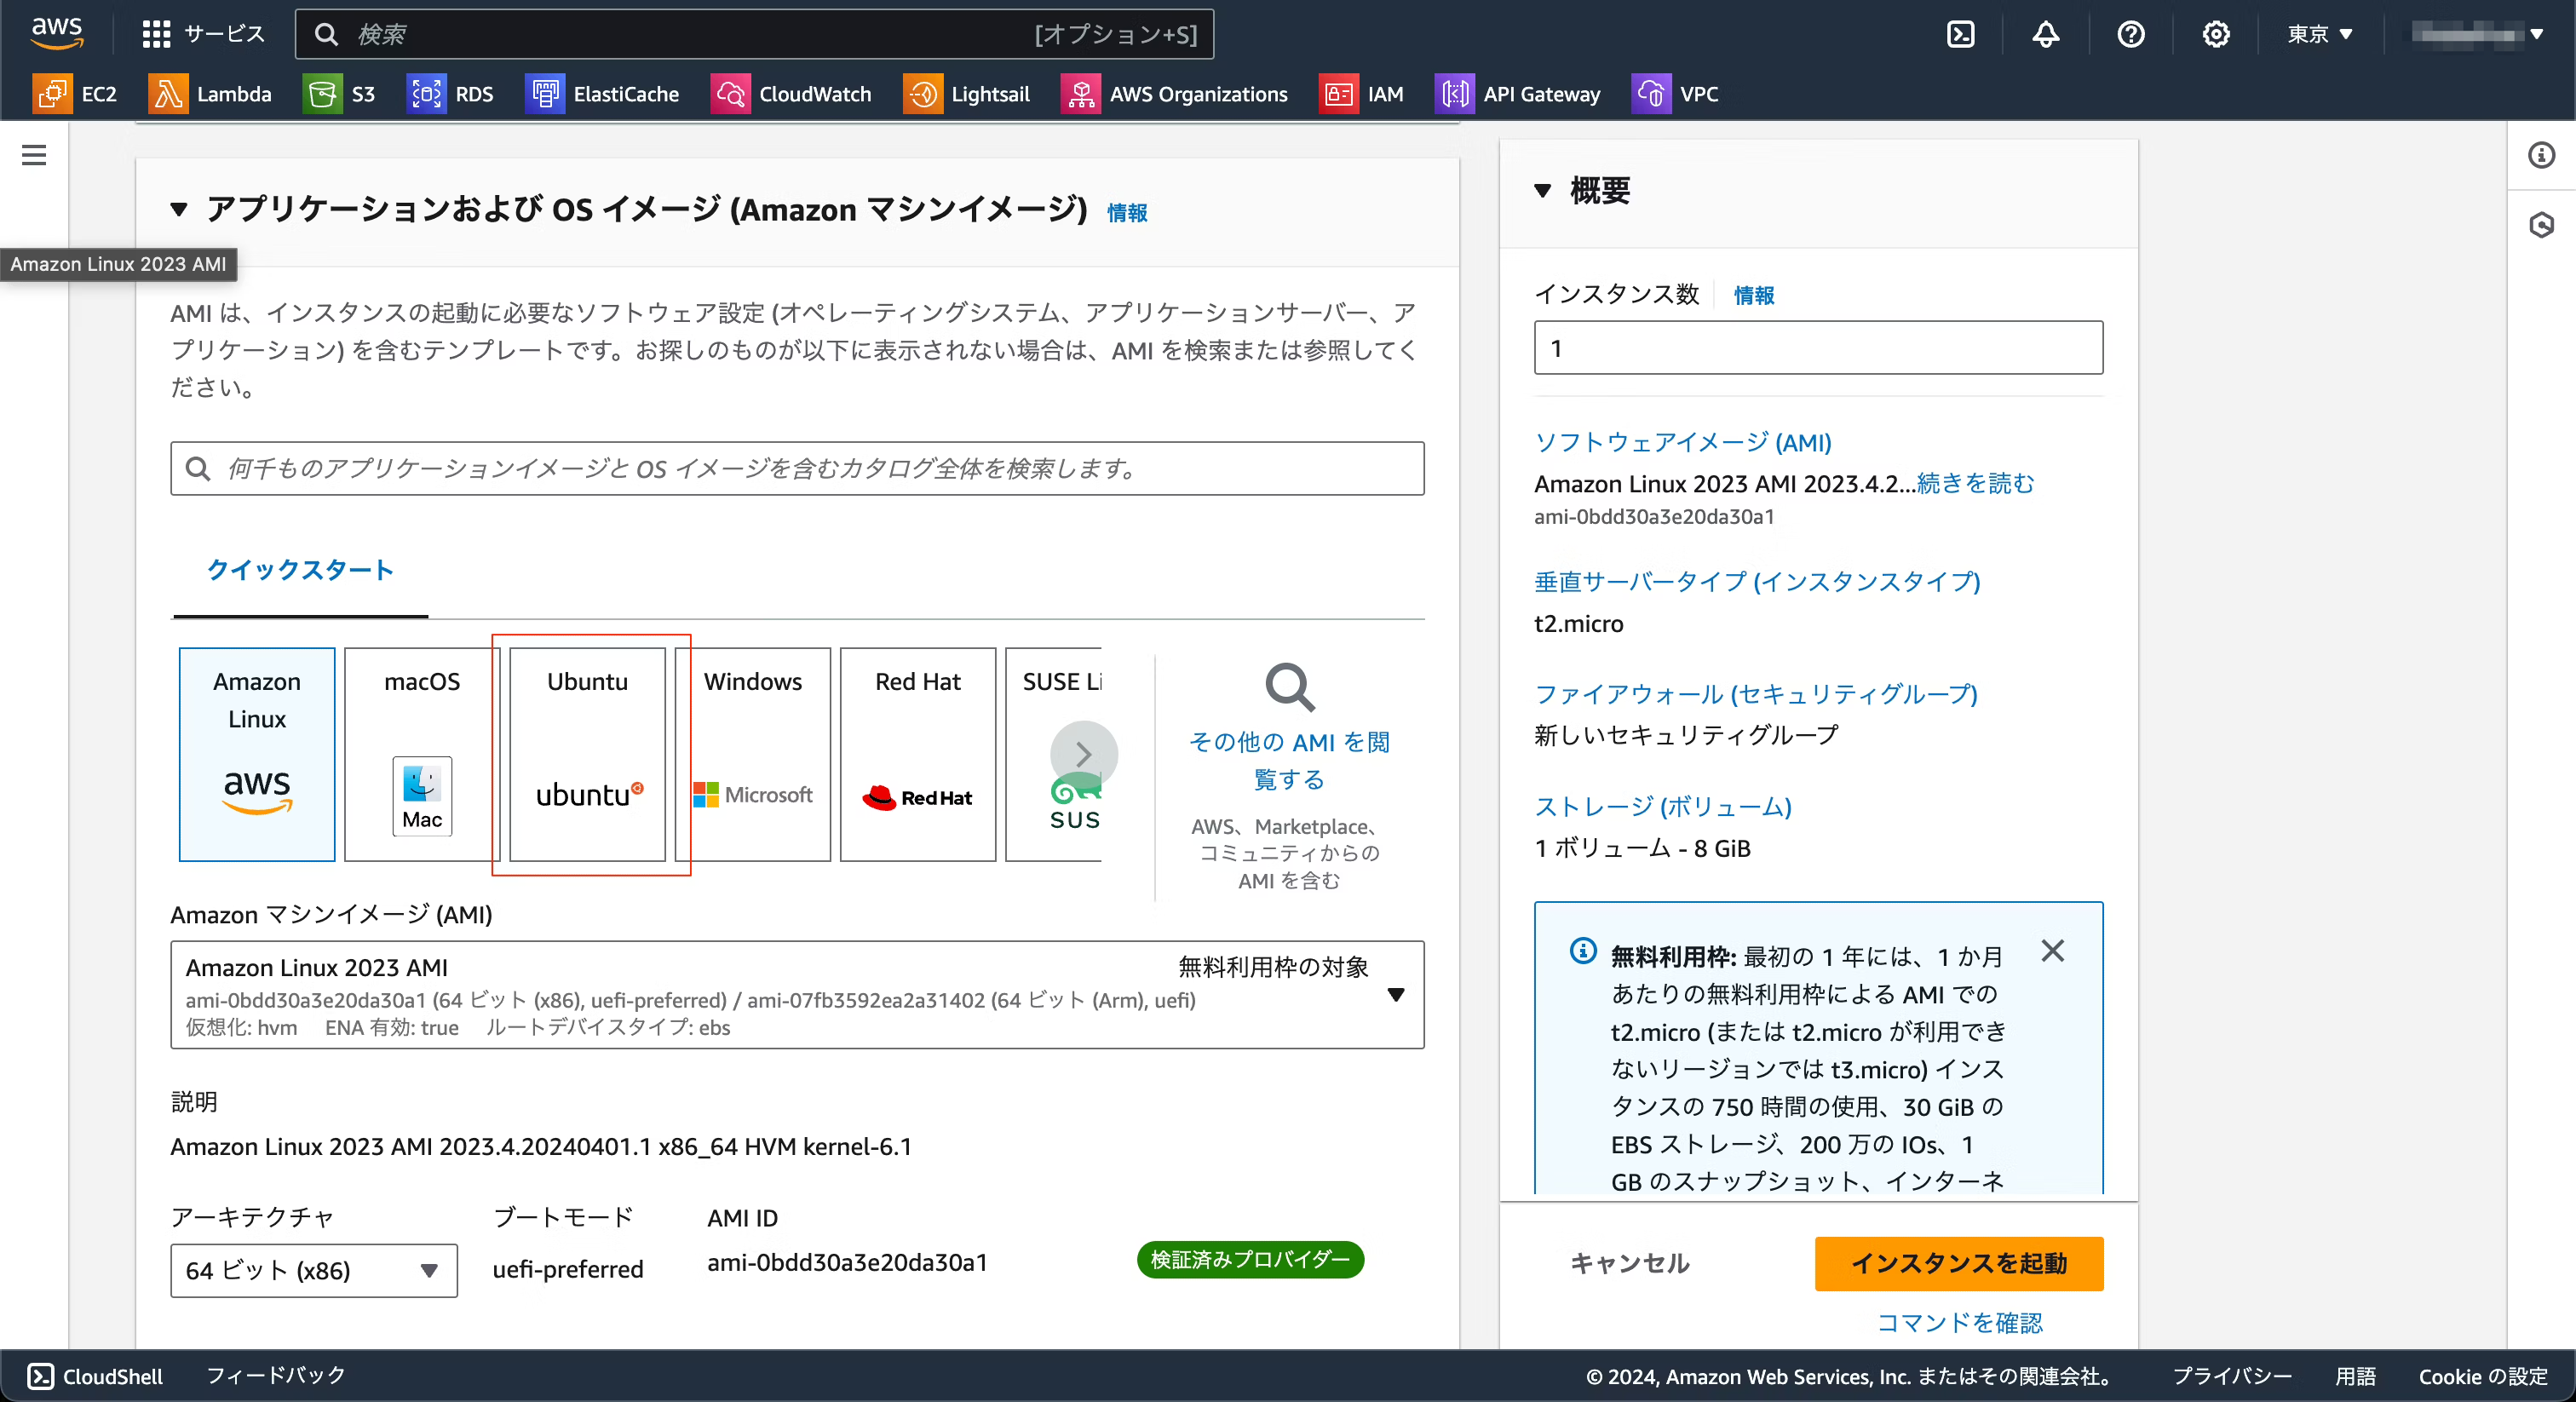The width and height of the screenshot is (2576, 1402).
Task: Select the Red Hat AMI tile
Action: pos(917,754)
